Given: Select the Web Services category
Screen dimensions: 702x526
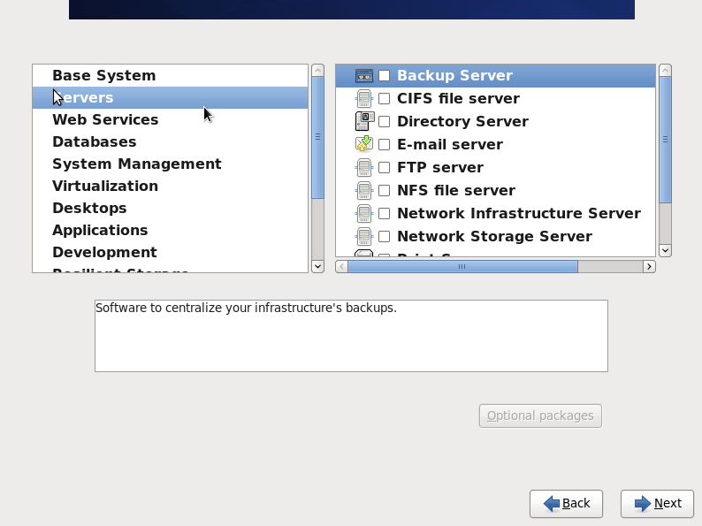Looking at the screenshot, I should [105, 119].
